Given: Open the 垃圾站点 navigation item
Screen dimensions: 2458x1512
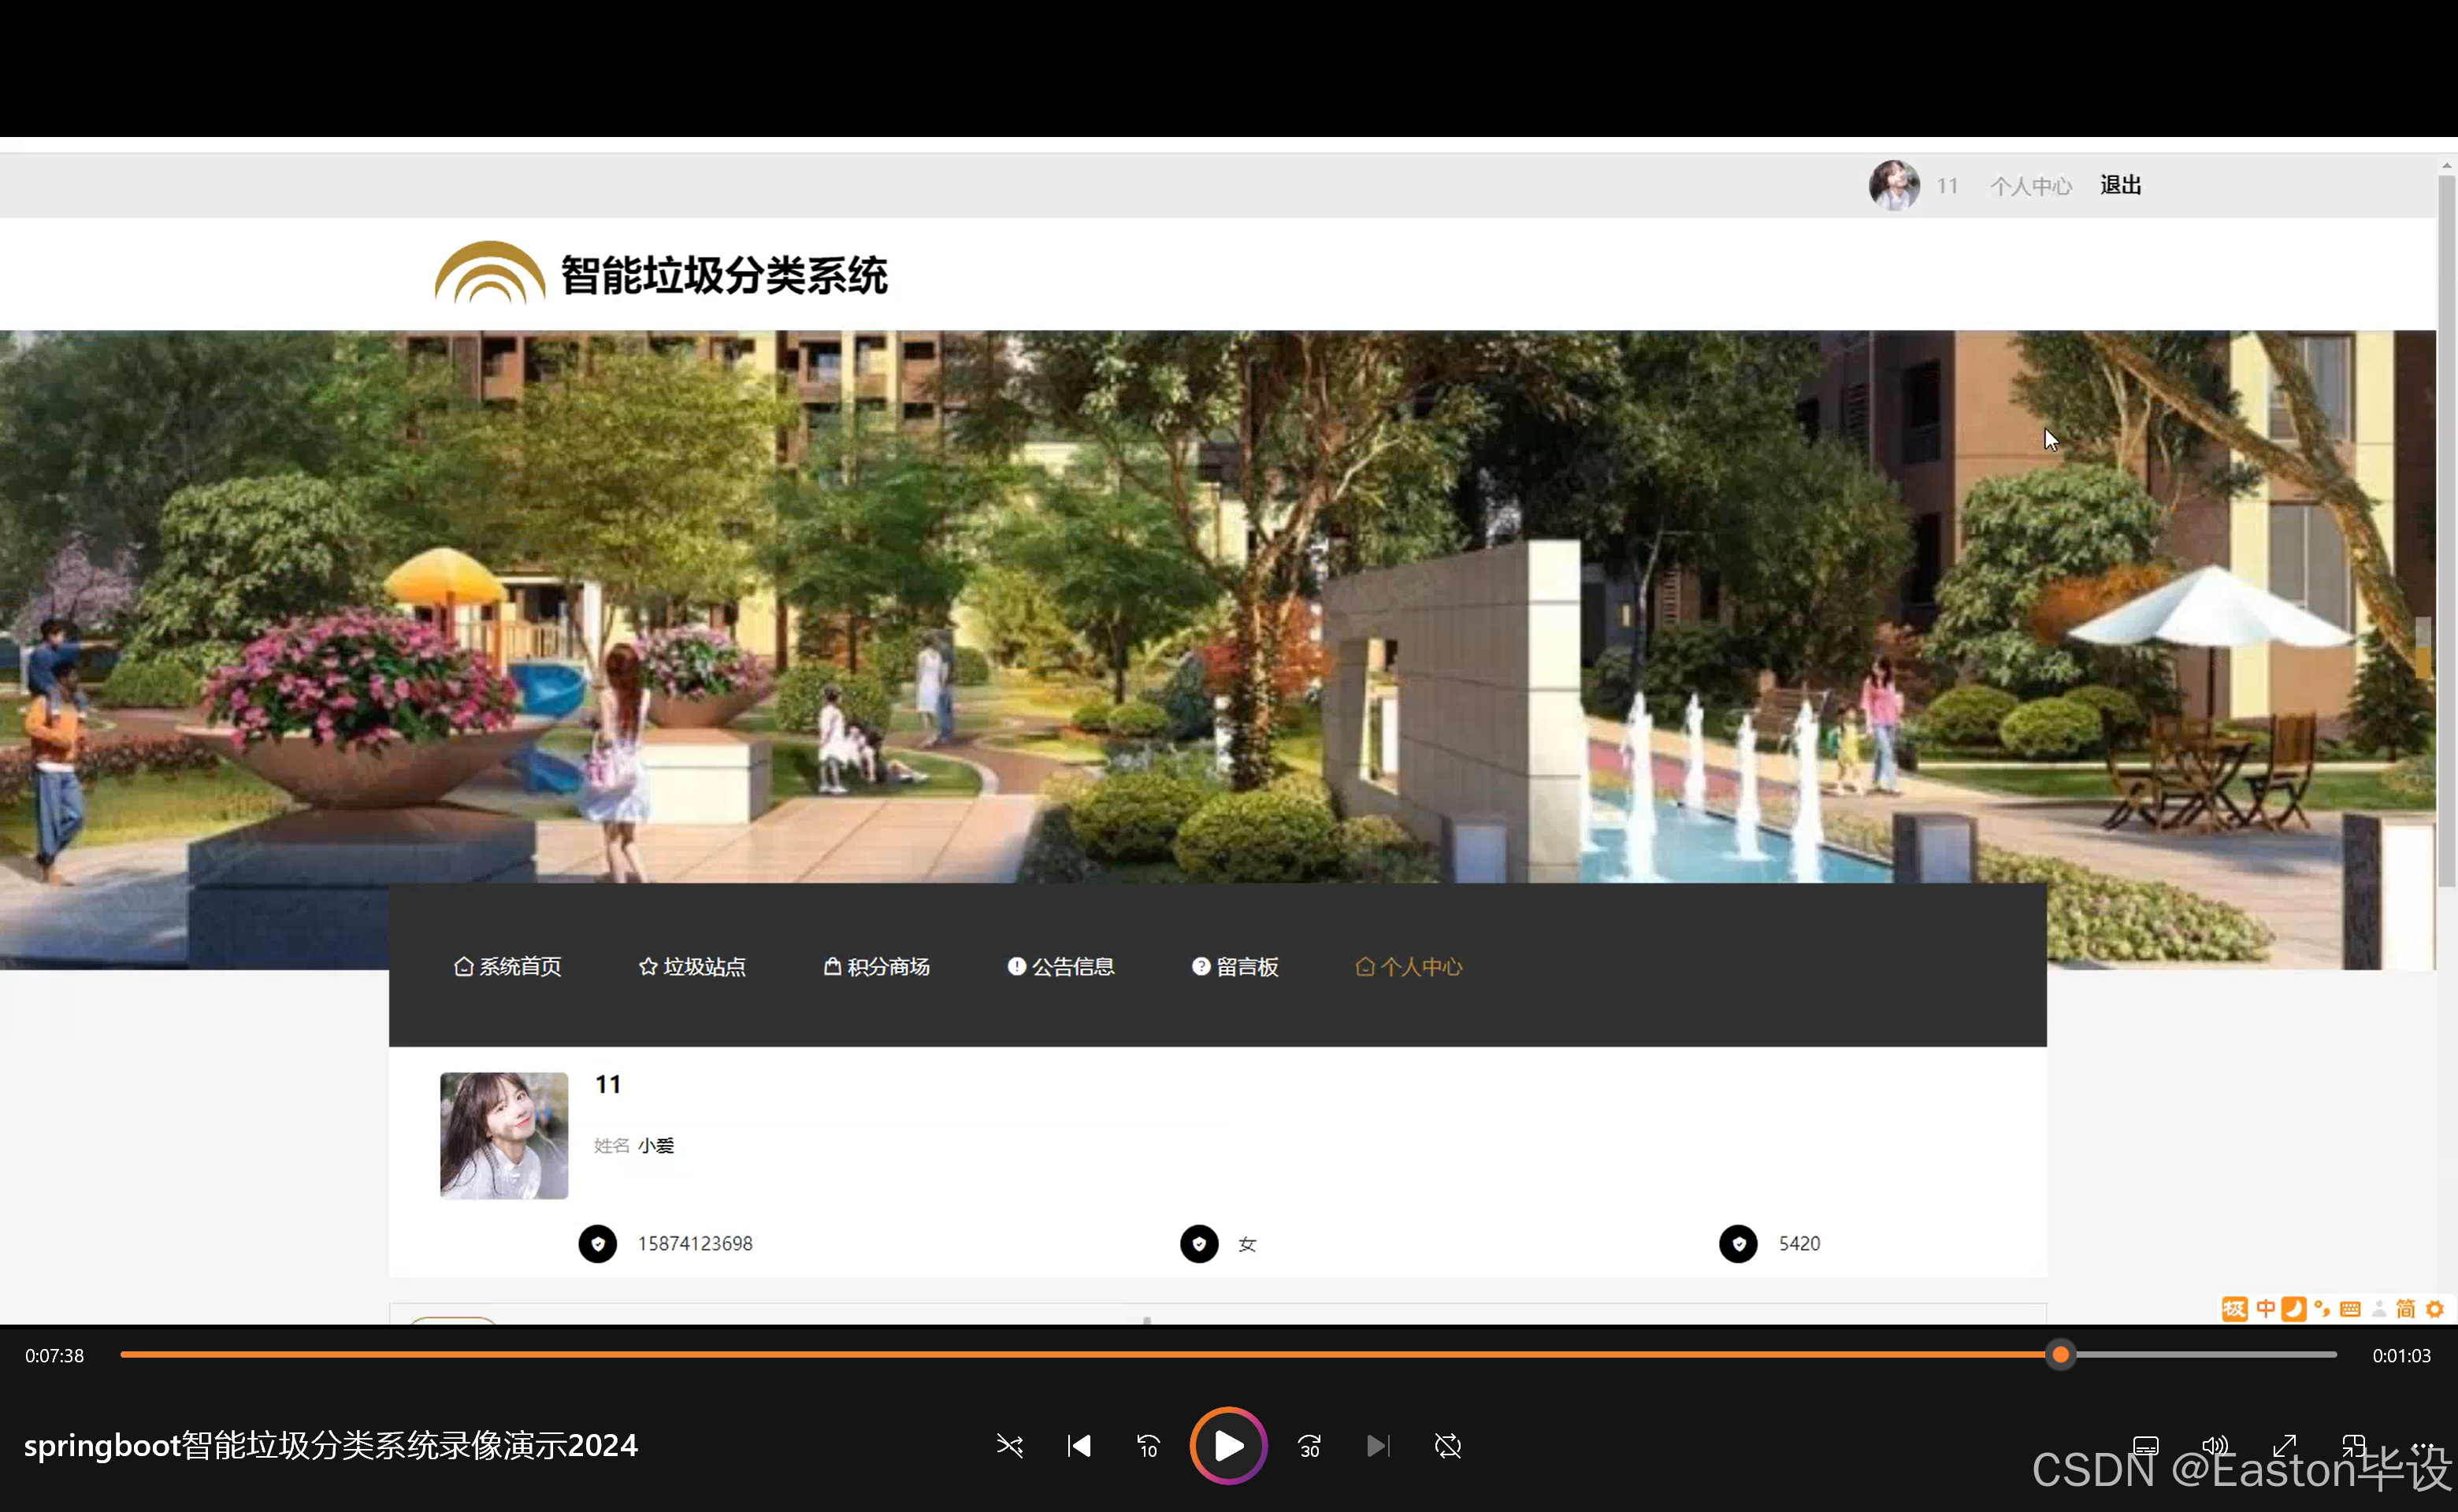Looking at the screenshot, I should point(691,966).
